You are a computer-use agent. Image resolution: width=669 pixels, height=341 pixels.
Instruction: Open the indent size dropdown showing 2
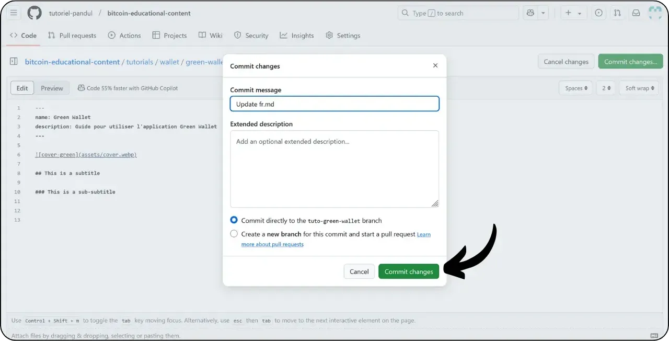tap(605, 88)
